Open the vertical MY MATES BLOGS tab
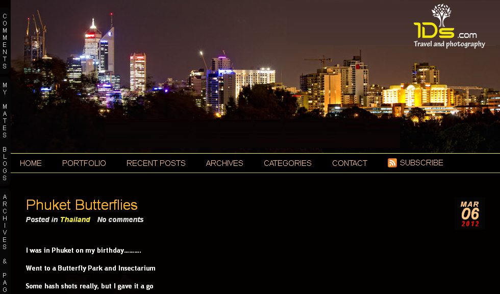 [5, 131]
